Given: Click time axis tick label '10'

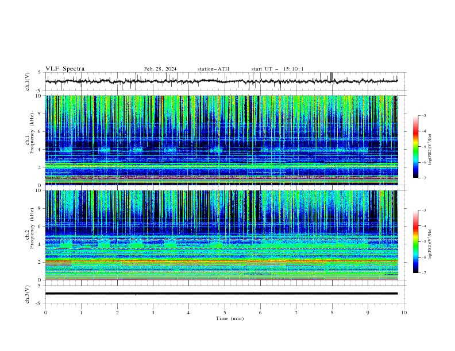Looking at the screenshot, I should pos(404,313).
